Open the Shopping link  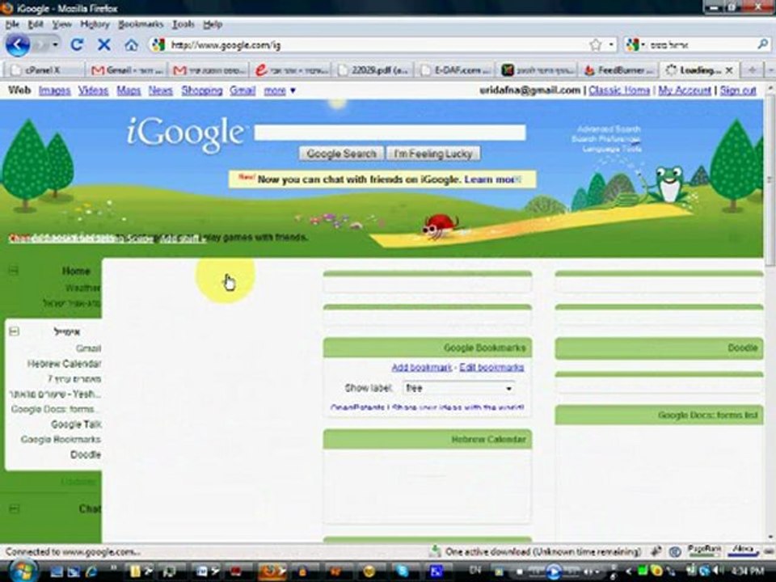click(202, 91)
